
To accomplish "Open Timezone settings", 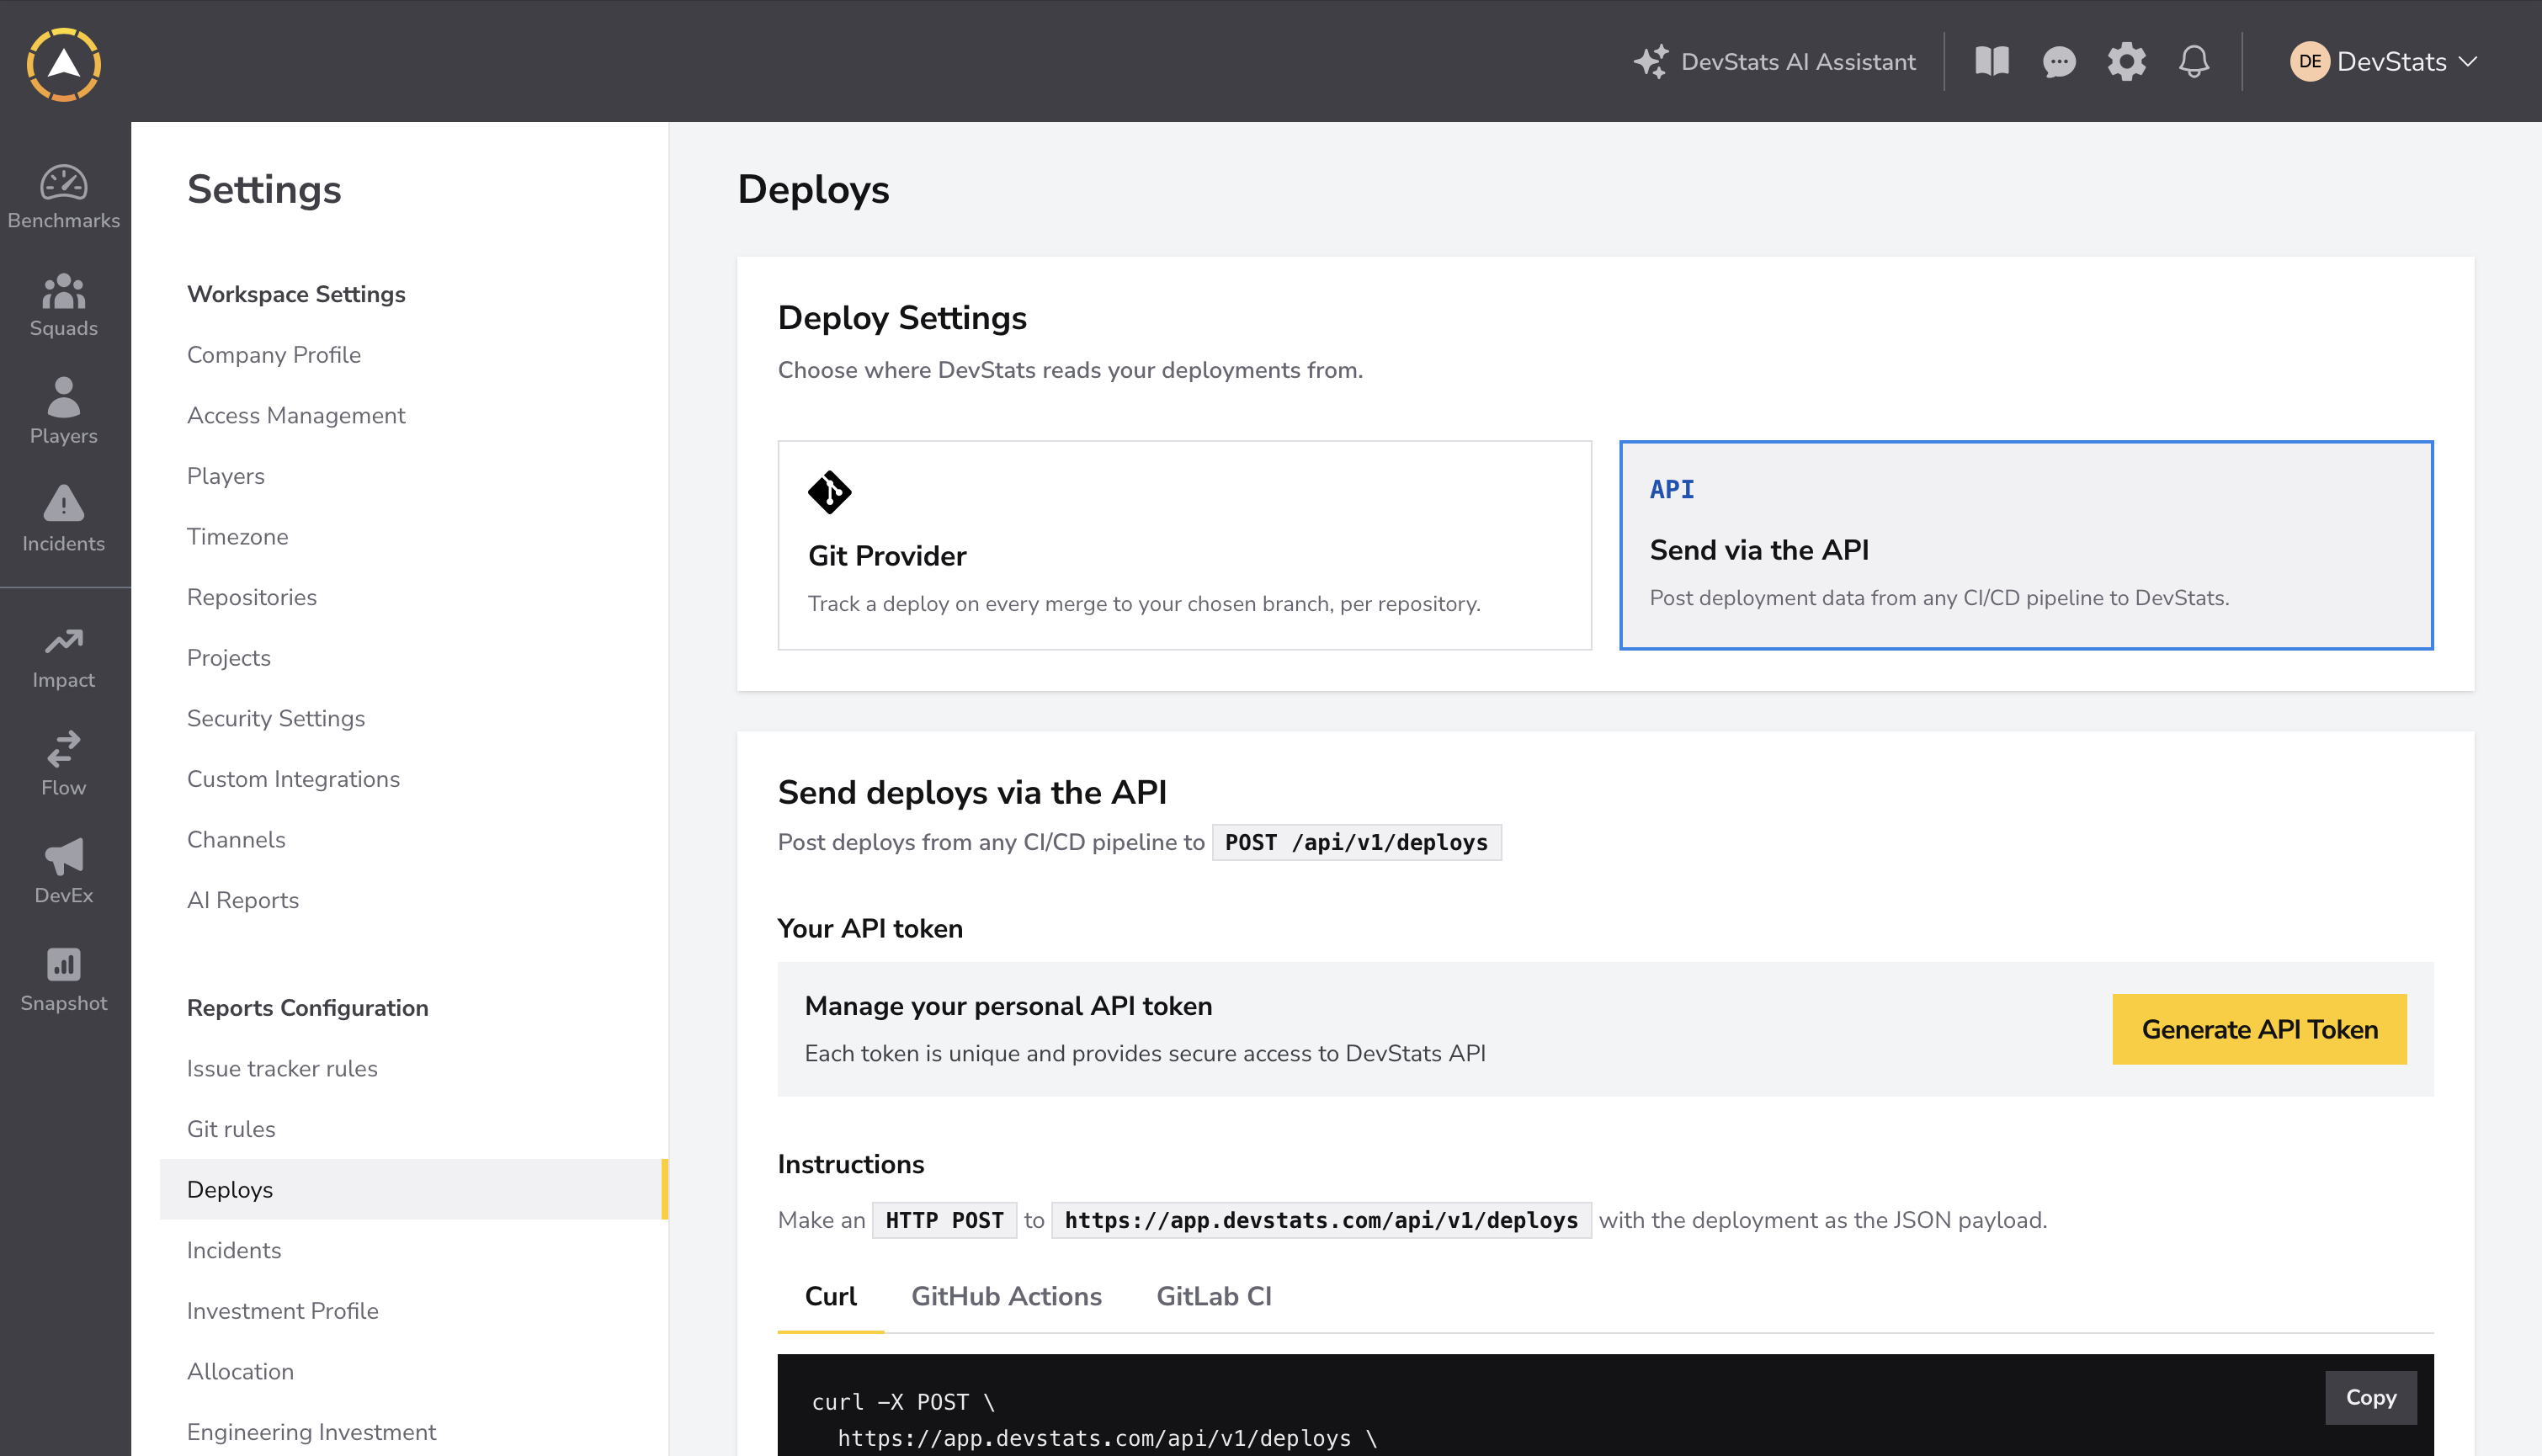I will [237, 537].
